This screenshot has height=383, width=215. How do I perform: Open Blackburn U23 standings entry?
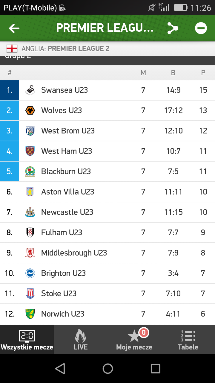[x=107, y=171]
